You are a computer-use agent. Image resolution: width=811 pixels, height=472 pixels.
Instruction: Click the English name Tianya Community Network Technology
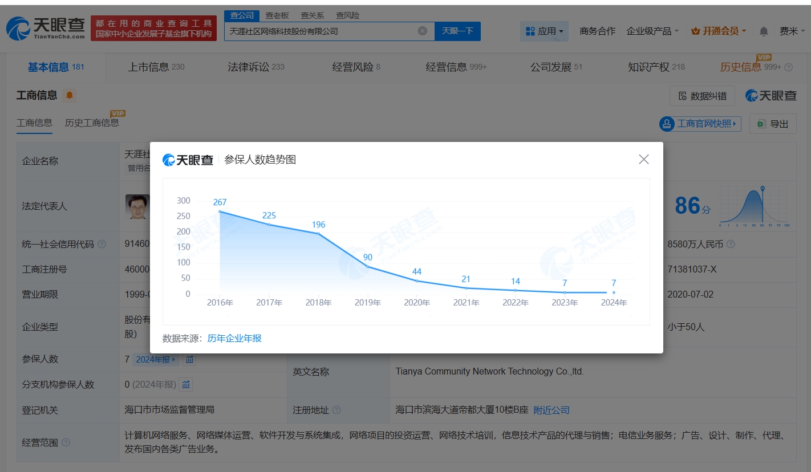coord(490,372)
